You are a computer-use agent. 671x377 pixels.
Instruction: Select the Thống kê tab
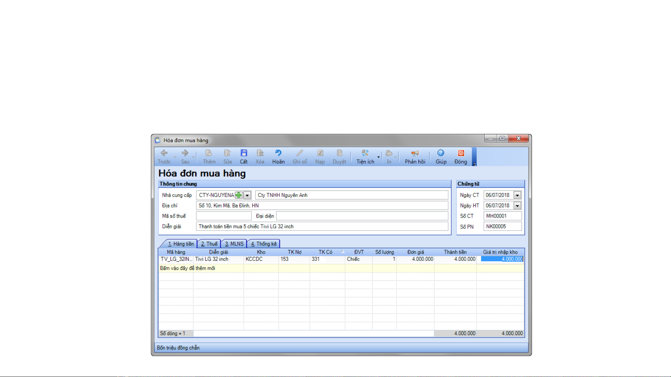point(264,244)
